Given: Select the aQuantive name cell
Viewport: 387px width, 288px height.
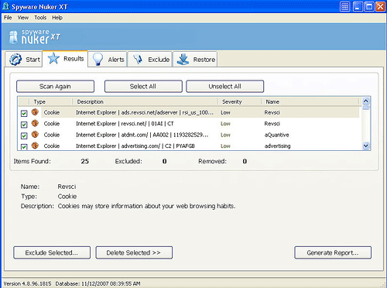Looking at the screenshot, I should coord(276,135).
